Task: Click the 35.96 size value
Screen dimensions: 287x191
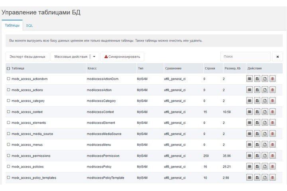Action: tap(226, 156)
